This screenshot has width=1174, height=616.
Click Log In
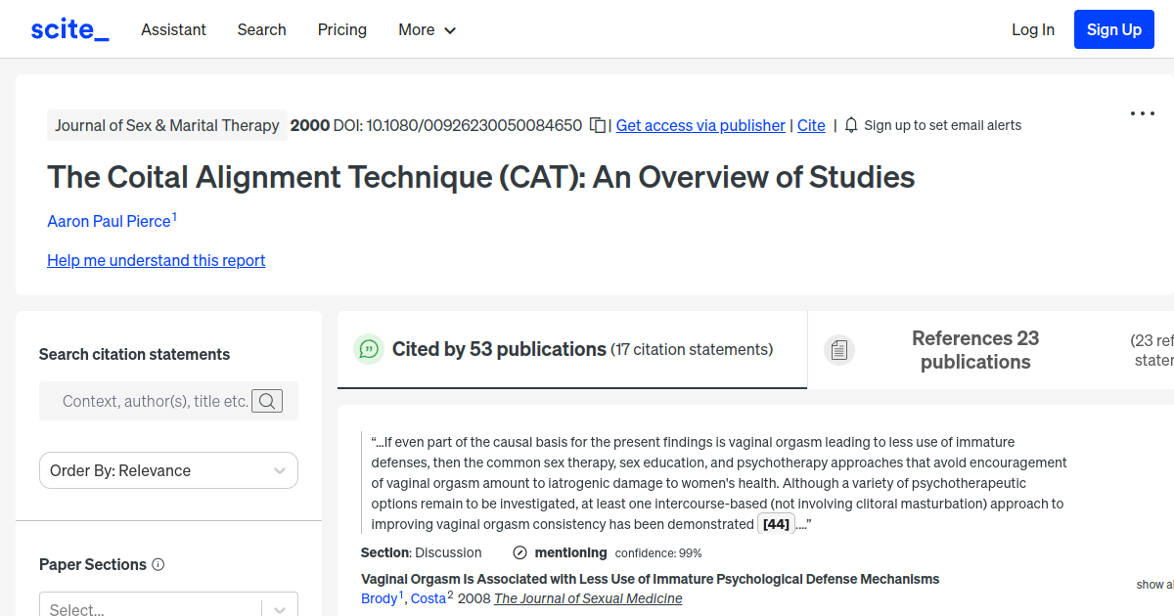(x=1032, y=29)
